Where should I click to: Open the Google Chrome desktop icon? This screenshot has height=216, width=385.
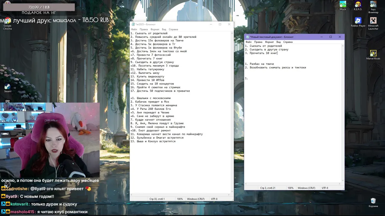click(x=8, y=24)
